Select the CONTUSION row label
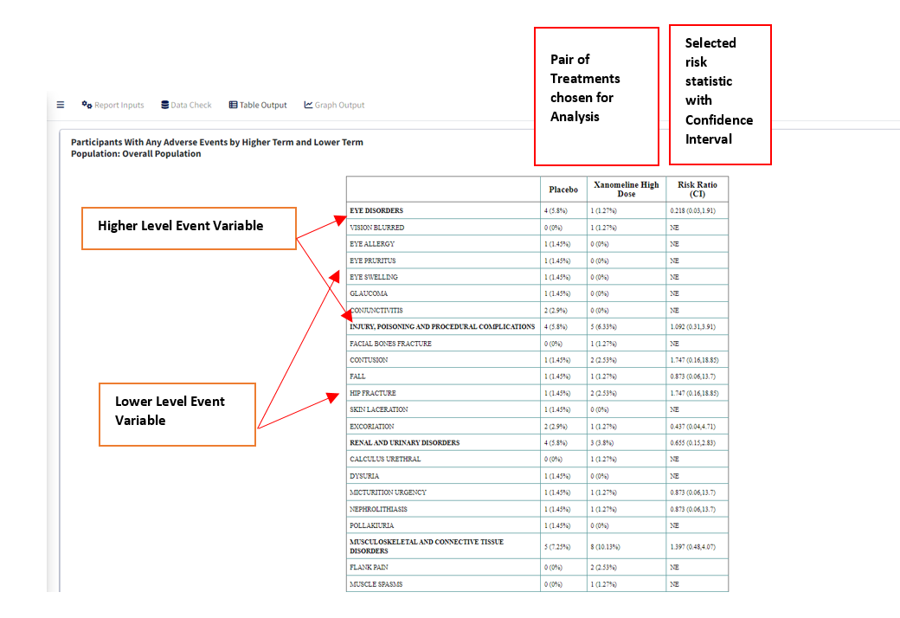 click(x=369, y=360)
